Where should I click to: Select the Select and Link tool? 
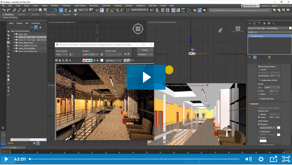point(14,10)
